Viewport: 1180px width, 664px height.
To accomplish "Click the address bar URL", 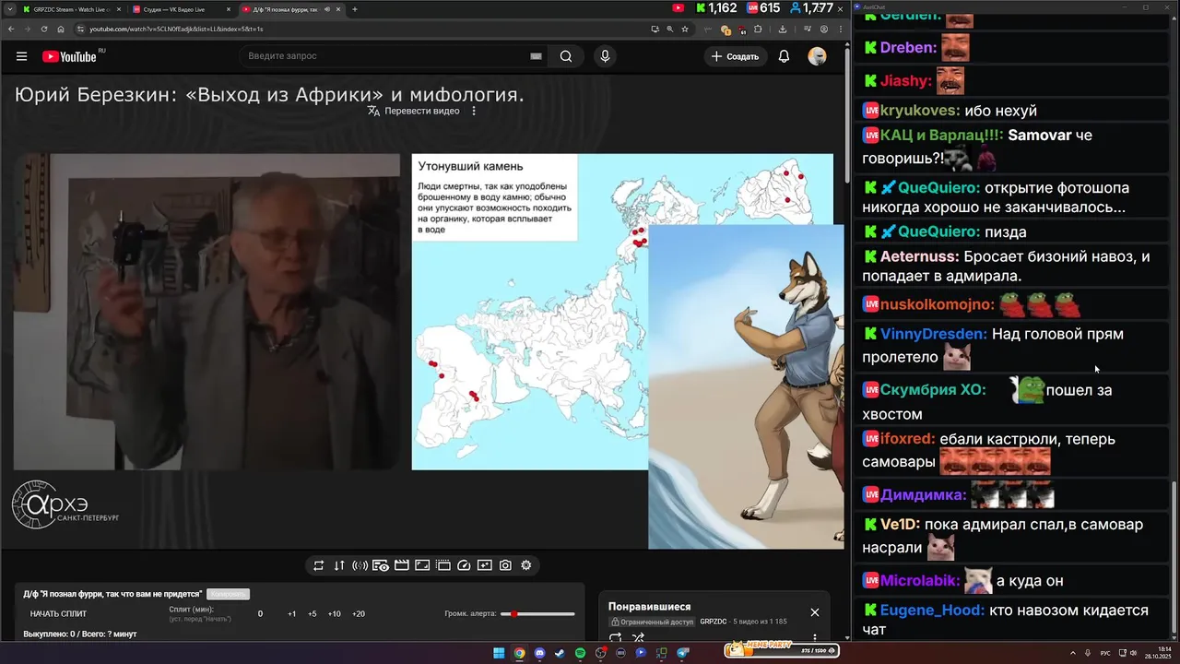I will coord(175,29).
